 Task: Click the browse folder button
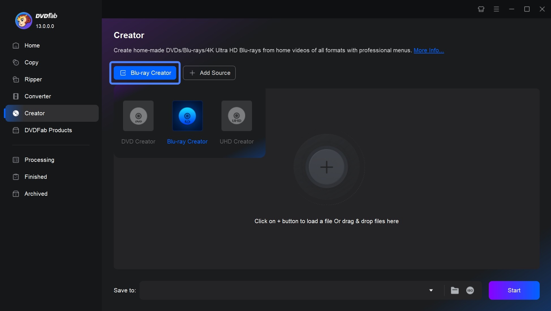[455, 290]
